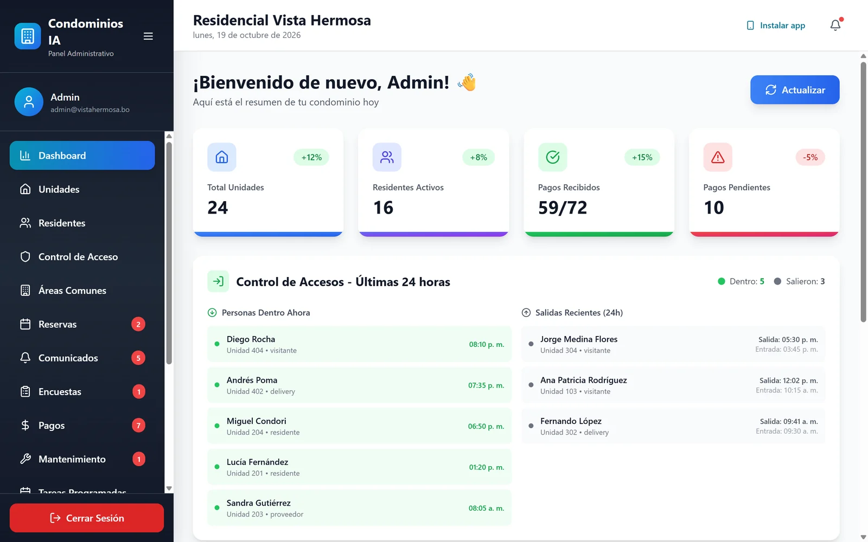Click the checkmark icon in Pagos Recibidos card
Screen dimensions: 868x542
click(x=552, y=157)
